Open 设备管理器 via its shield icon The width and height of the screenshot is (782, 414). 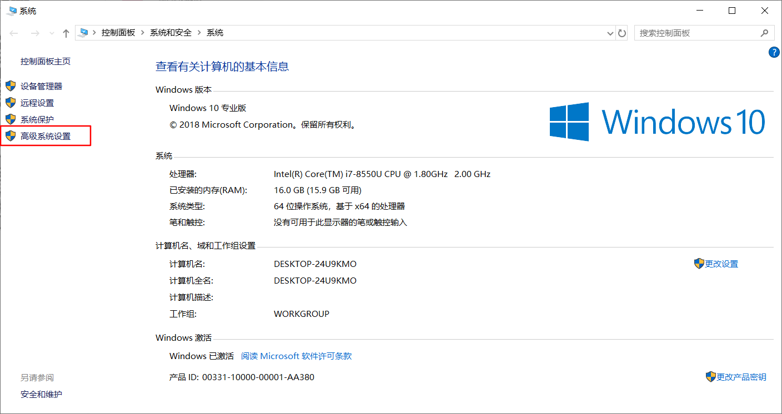click(x=11, y=86)
